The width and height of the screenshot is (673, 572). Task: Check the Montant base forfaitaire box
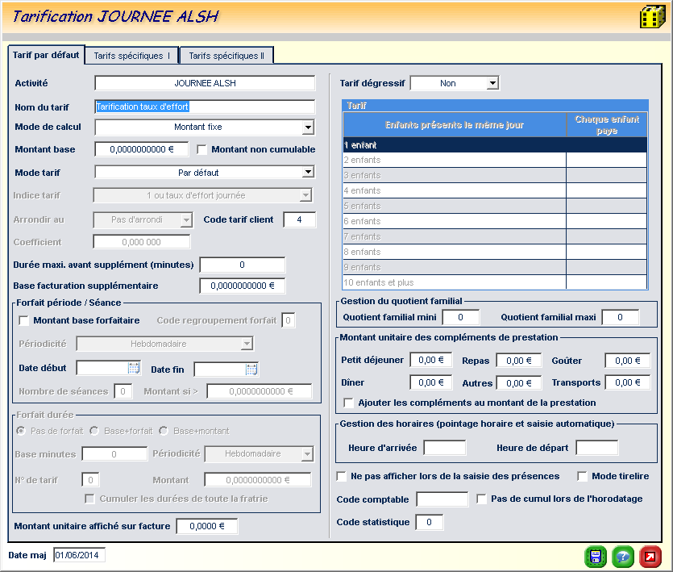pos(24,321)
